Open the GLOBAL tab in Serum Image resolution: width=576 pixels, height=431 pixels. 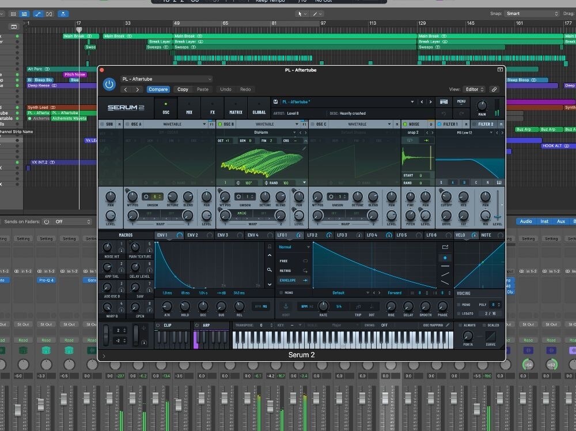[x=259, y=108]
